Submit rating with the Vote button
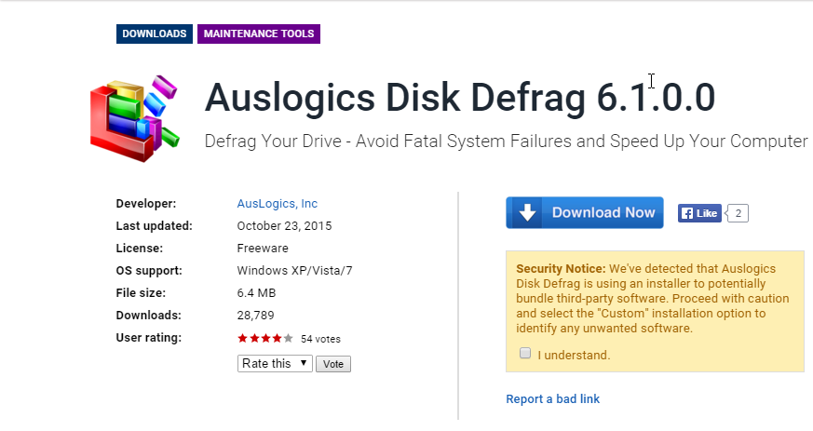 point(333,364)
